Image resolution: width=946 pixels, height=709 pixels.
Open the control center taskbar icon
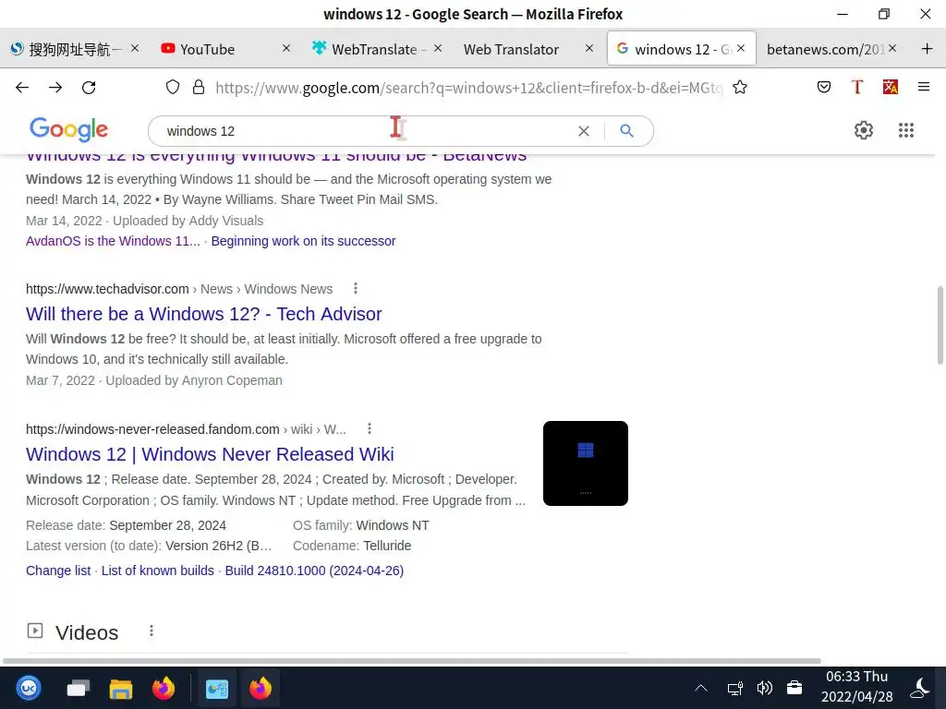(x=216, y=688)
